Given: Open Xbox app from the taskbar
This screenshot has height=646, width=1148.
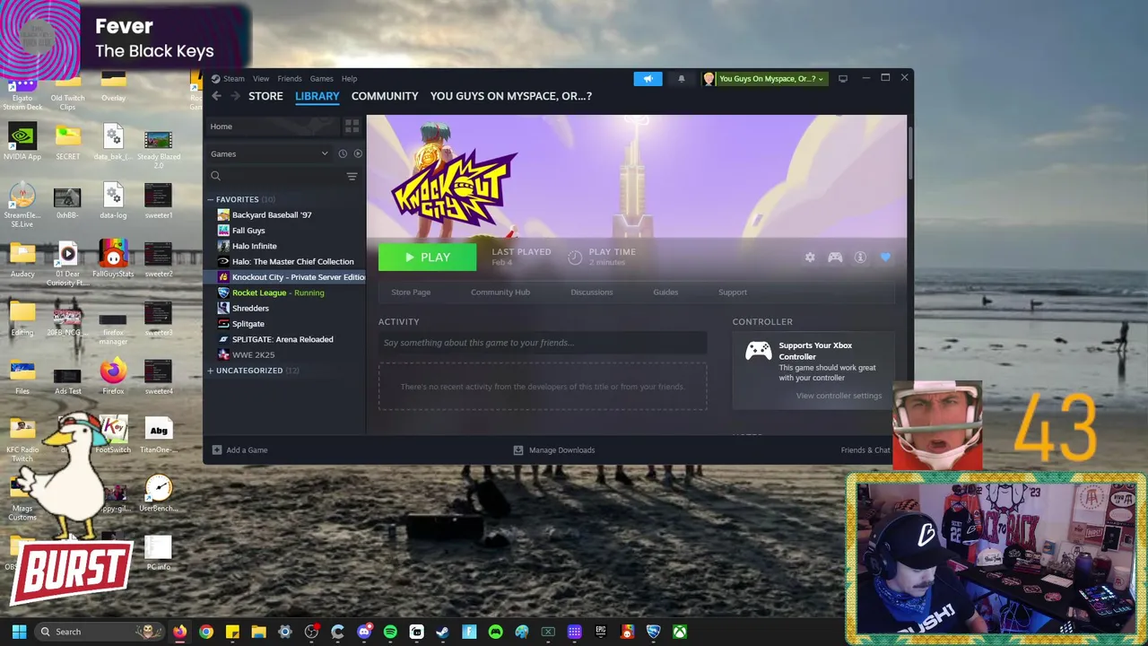Looking at the screenshot, I should coord(680,632).
